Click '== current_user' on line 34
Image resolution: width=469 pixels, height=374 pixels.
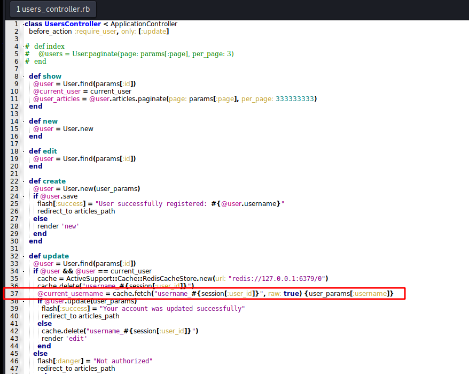[124, 271]
